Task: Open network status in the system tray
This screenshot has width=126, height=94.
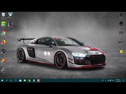Action: (108, 80)
